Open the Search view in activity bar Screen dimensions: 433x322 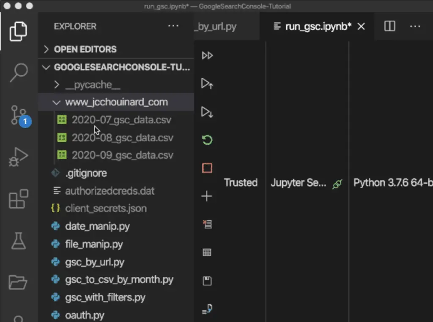coord(19,73)
